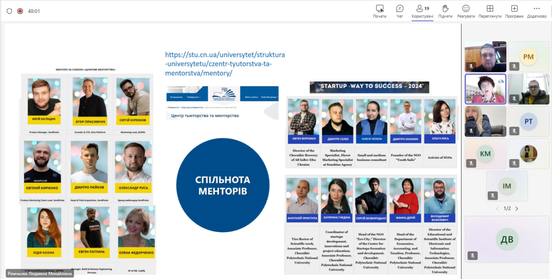Viewport: 552px width, 279px height.
Task: Click the red recording indicator icon
Action: click(20, 11)
